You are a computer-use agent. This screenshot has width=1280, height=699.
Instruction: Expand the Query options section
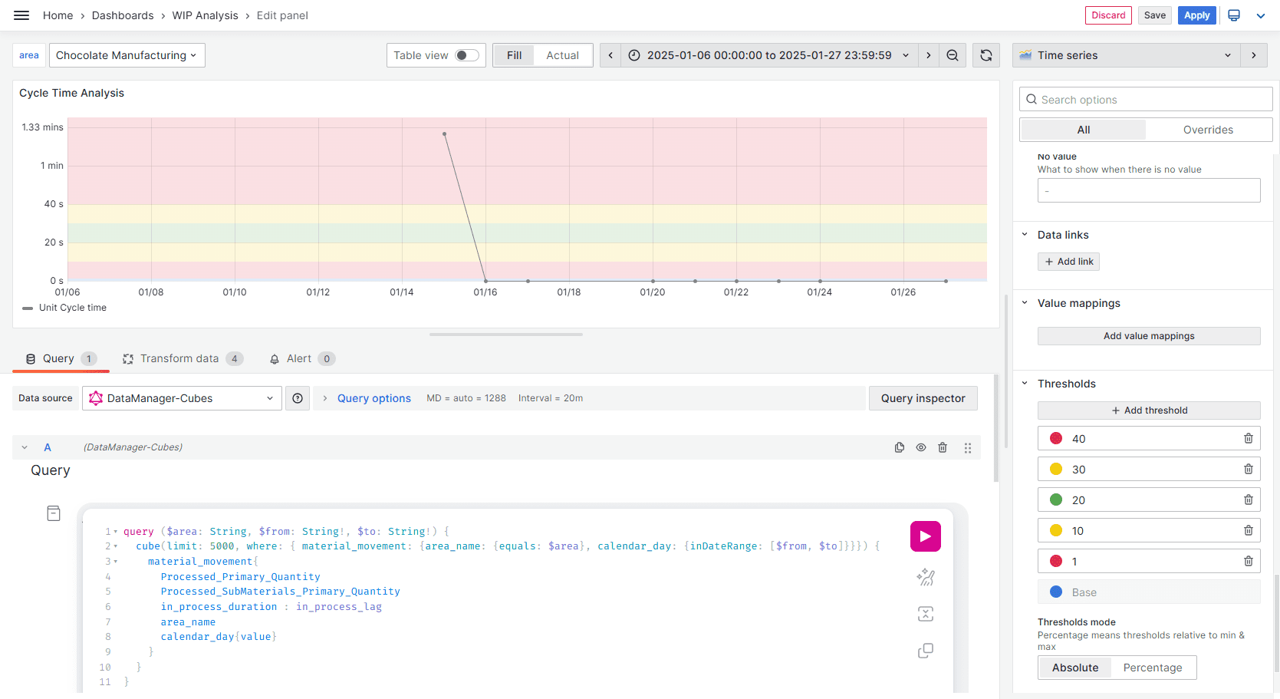[373, 398]
